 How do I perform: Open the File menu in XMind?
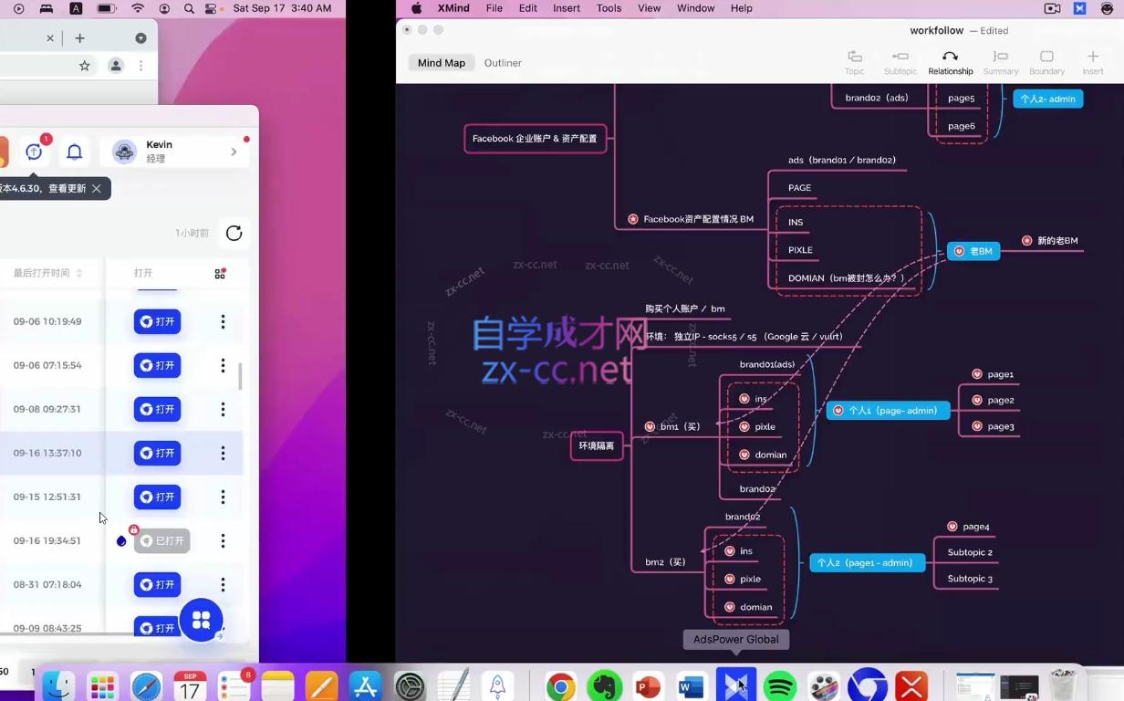tap(494, 8)
